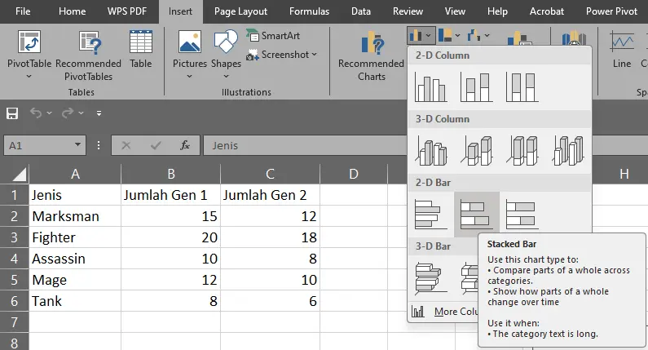The height and width of the screenshot is (350, 648).
Task: Open More Column Charts link
Action: click(445, 311)
